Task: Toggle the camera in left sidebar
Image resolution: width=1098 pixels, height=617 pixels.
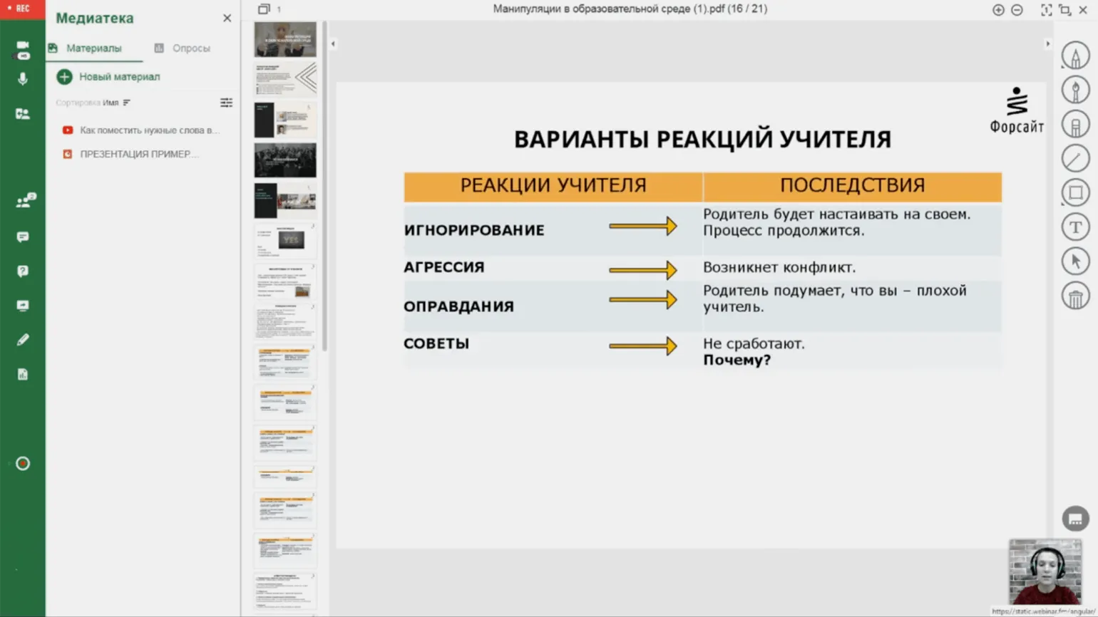Action: coord(23,47)
